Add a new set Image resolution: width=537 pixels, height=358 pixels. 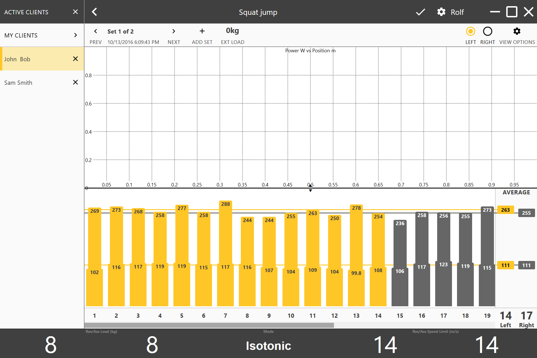(x=202, y=36)
